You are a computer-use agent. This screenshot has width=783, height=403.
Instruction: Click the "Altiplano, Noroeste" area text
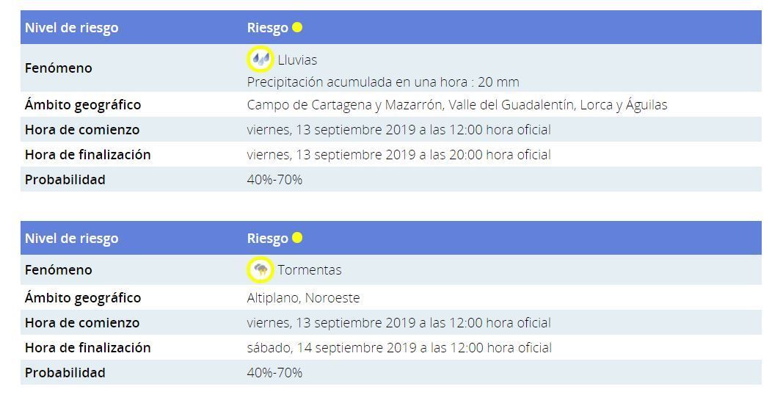click(303, 298)
